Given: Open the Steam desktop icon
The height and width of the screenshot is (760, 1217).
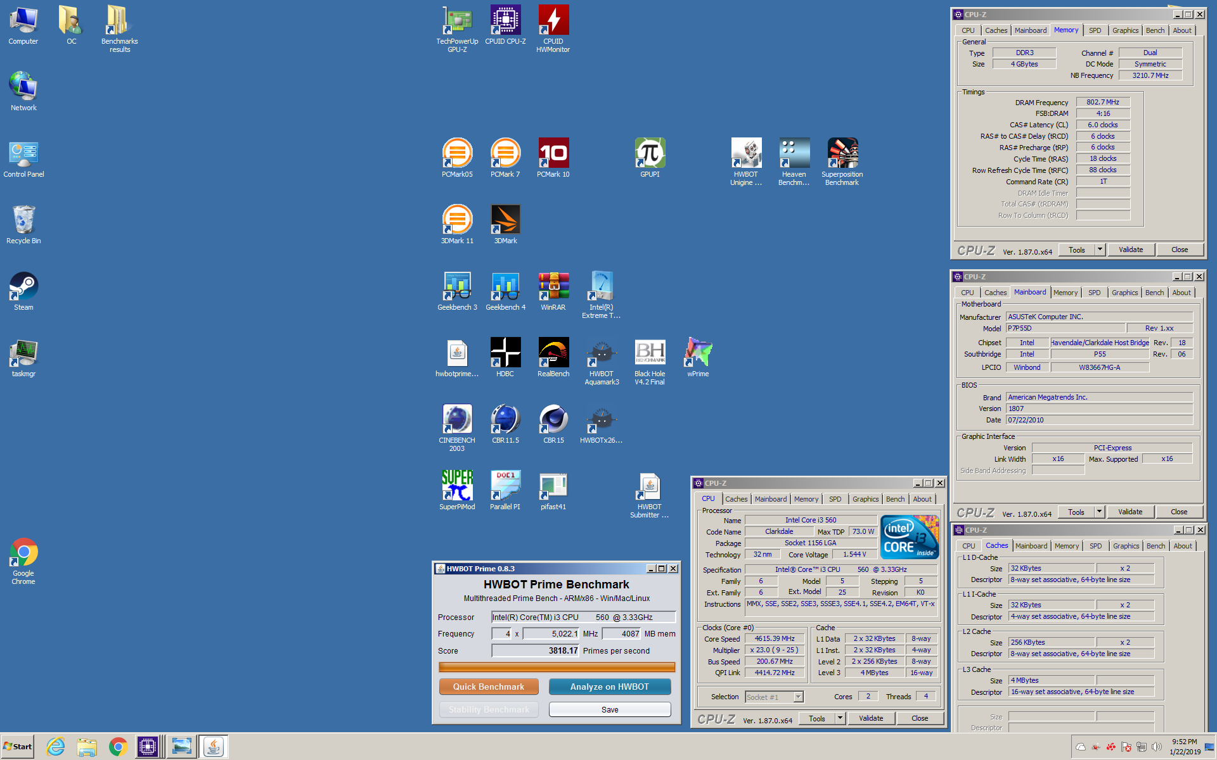Looking at the screenshot, I should (23, 291).
